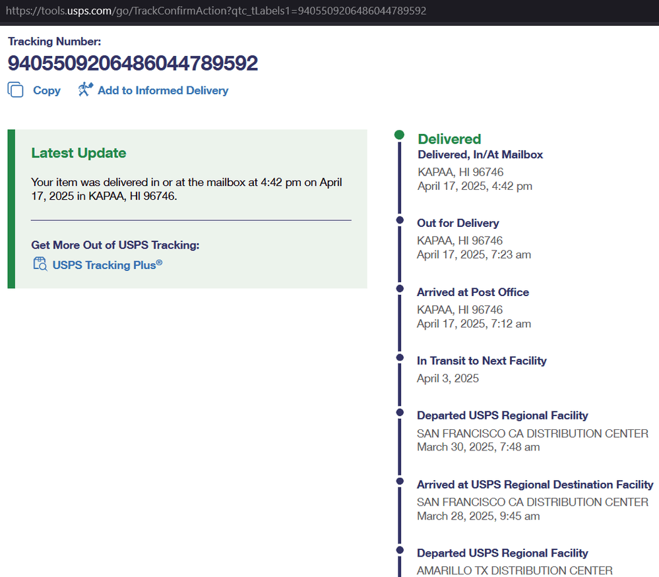Click the 'Latest Update' heading
659x577 pixels.
[78, 153]
